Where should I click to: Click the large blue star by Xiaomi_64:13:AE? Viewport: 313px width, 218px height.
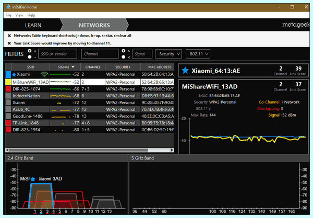(x=185, y=71)
